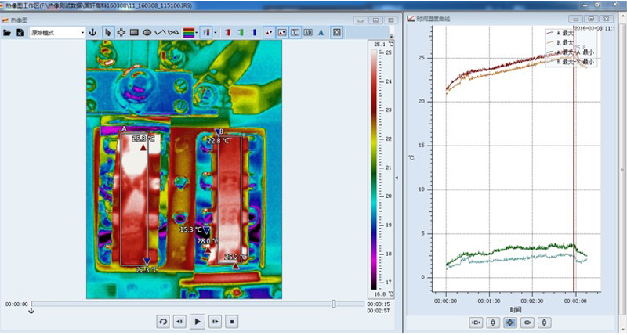The height and width of the screenshot is (335, 627).
Task: Click the playback timeline slider handle
Action: [334, 304]
